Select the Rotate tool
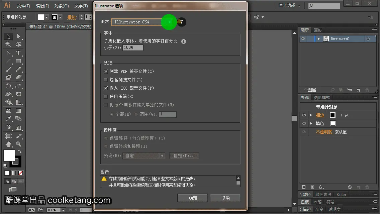Viewport: 380px width, 214px height. point(8,86)
